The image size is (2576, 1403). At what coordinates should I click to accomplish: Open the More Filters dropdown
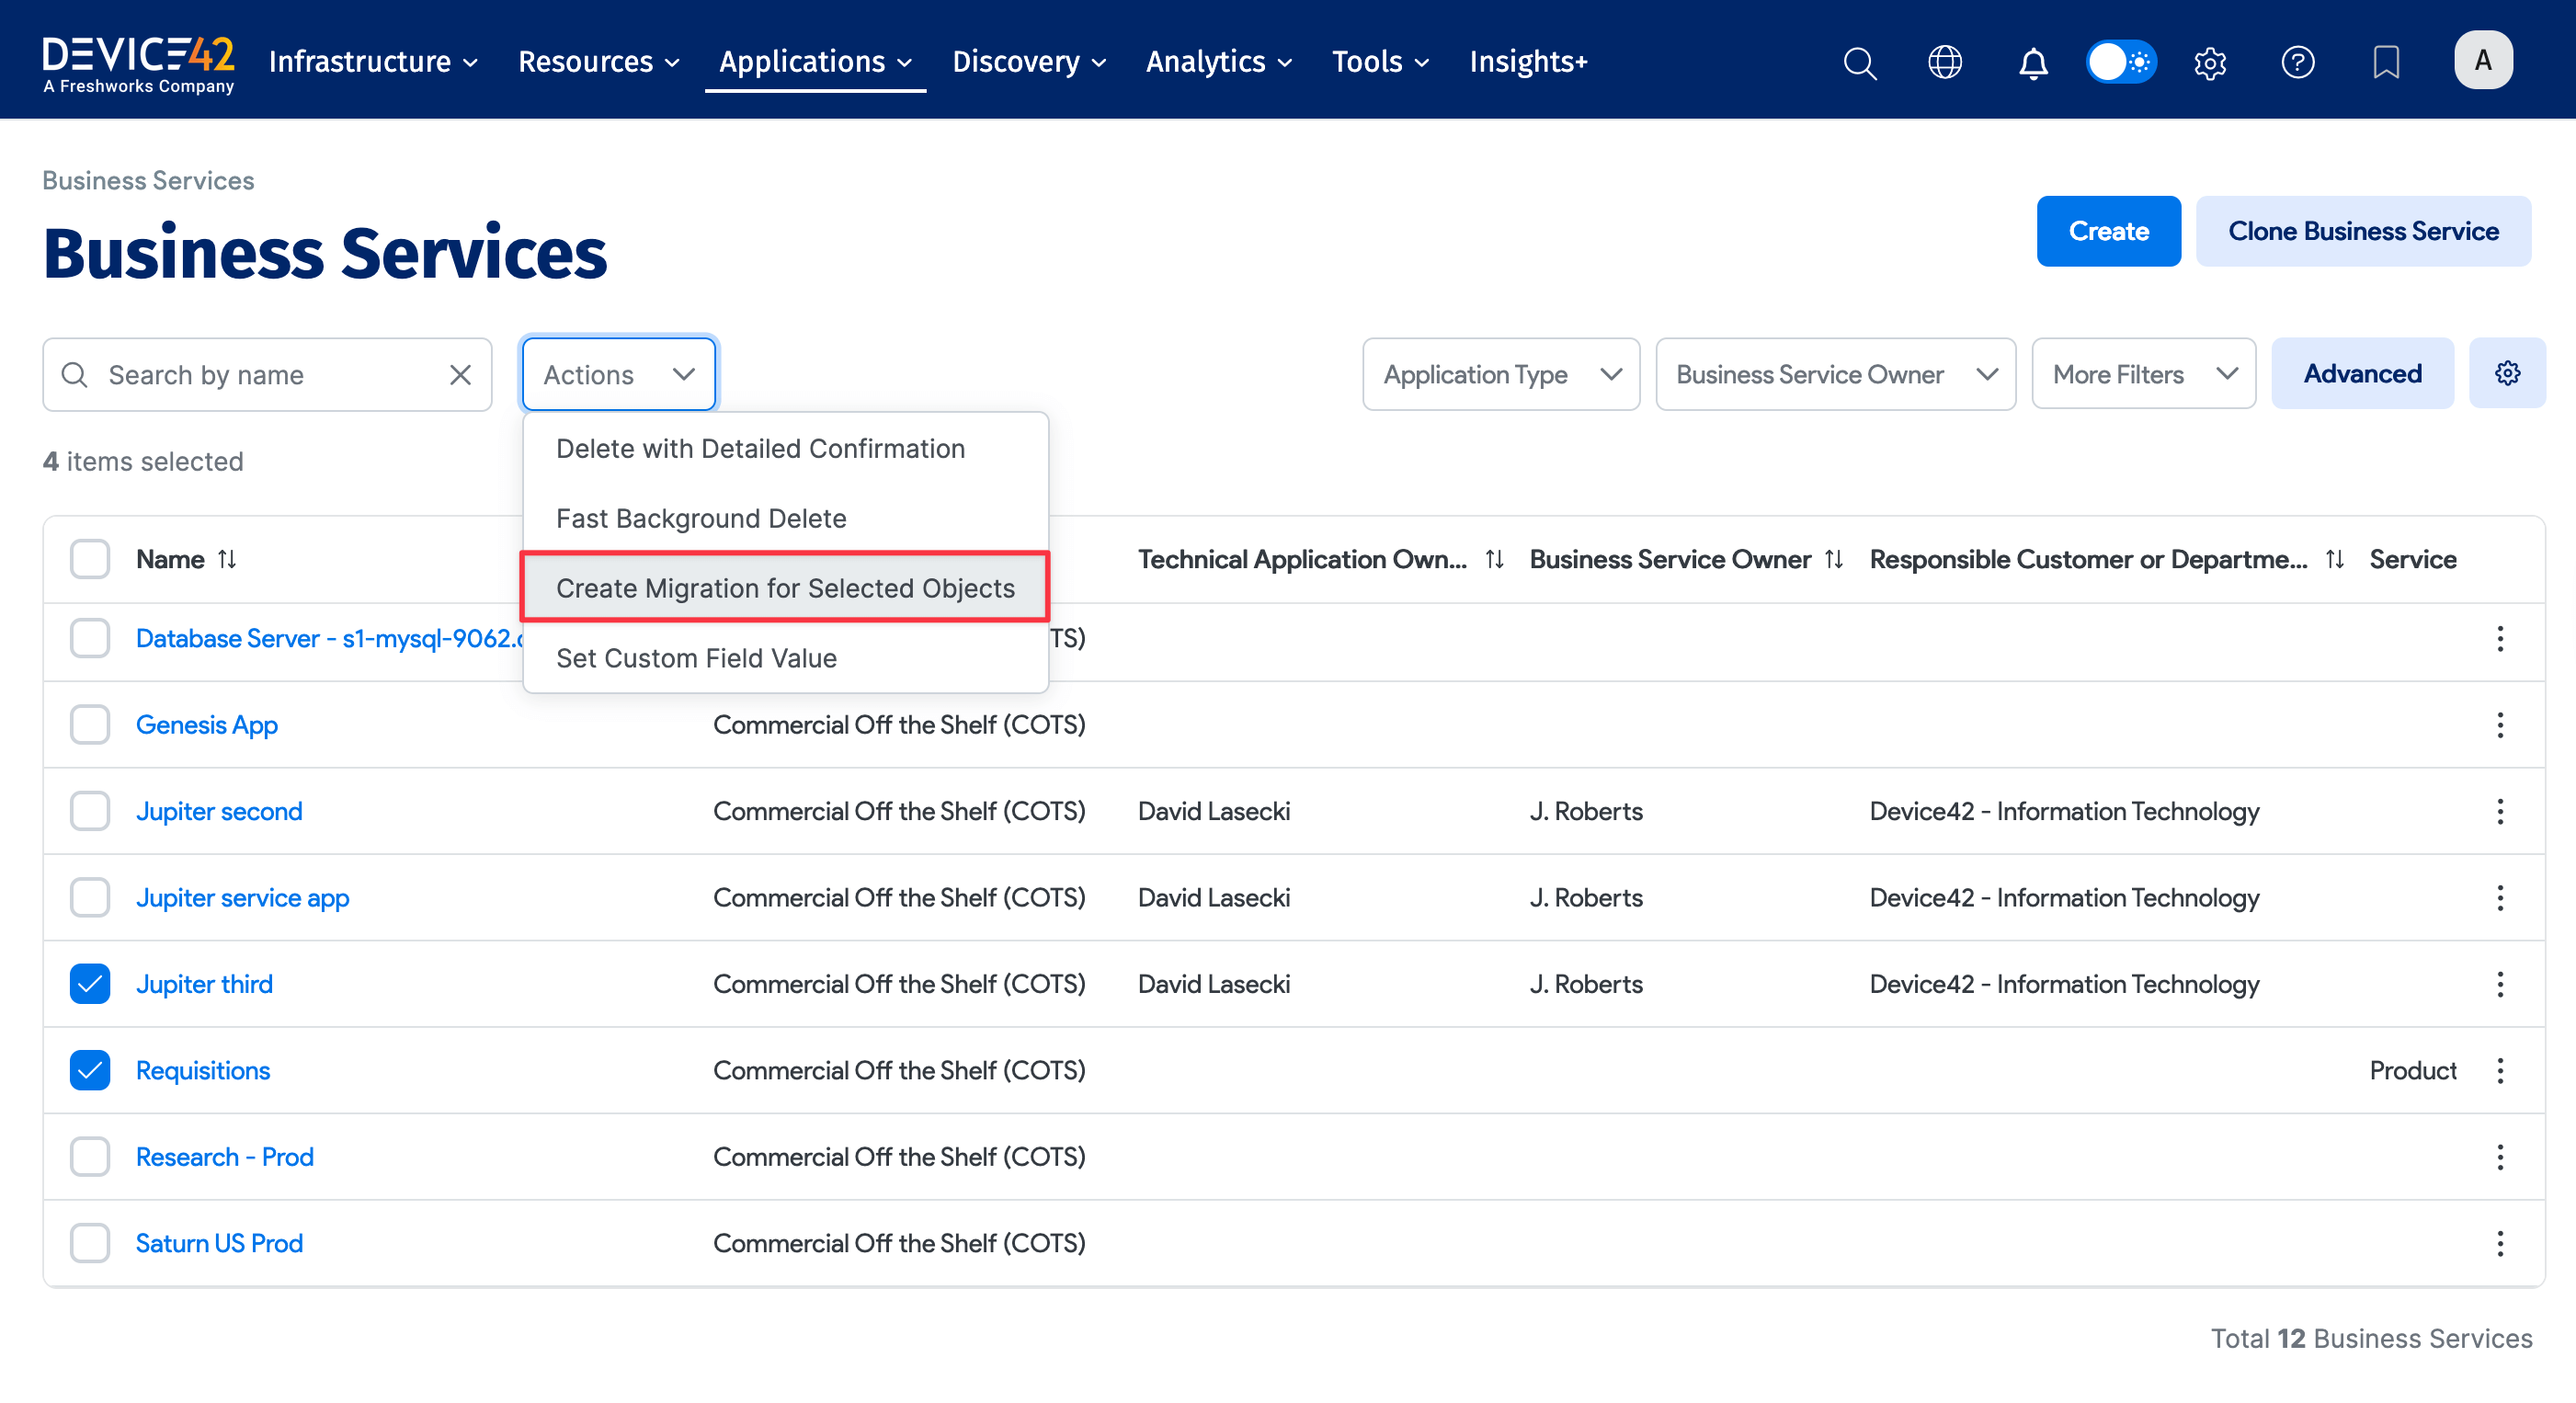pyautogui.click(x=2143, y=374)
